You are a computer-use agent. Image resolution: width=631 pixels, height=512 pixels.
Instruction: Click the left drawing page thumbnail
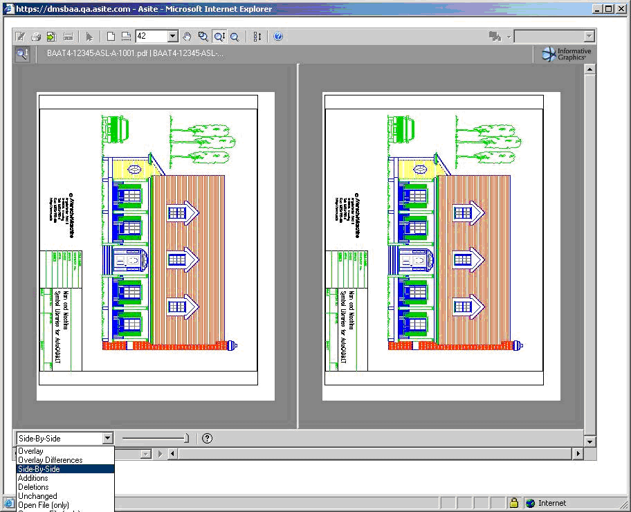pyautogui.click(x=156, y=246)
